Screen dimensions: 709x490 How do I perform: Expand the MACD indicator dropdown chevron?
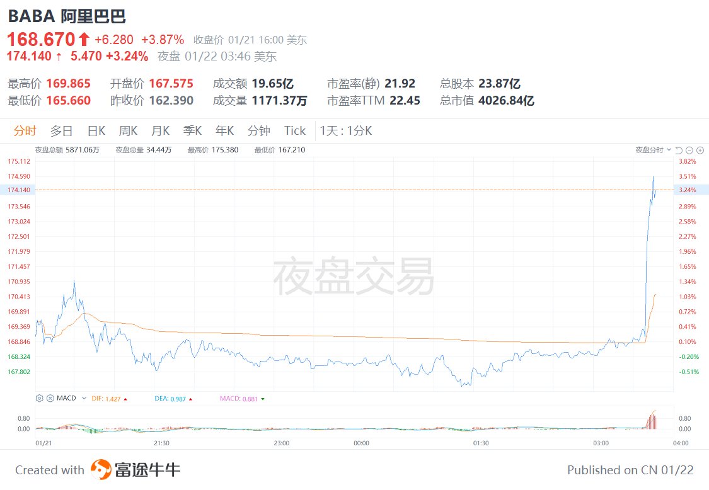coord(83,398)
